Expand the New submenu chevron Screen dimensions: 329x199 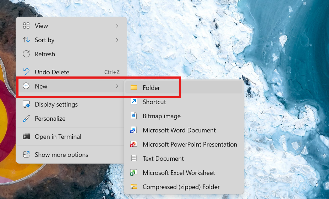click(x=117, y=86)
